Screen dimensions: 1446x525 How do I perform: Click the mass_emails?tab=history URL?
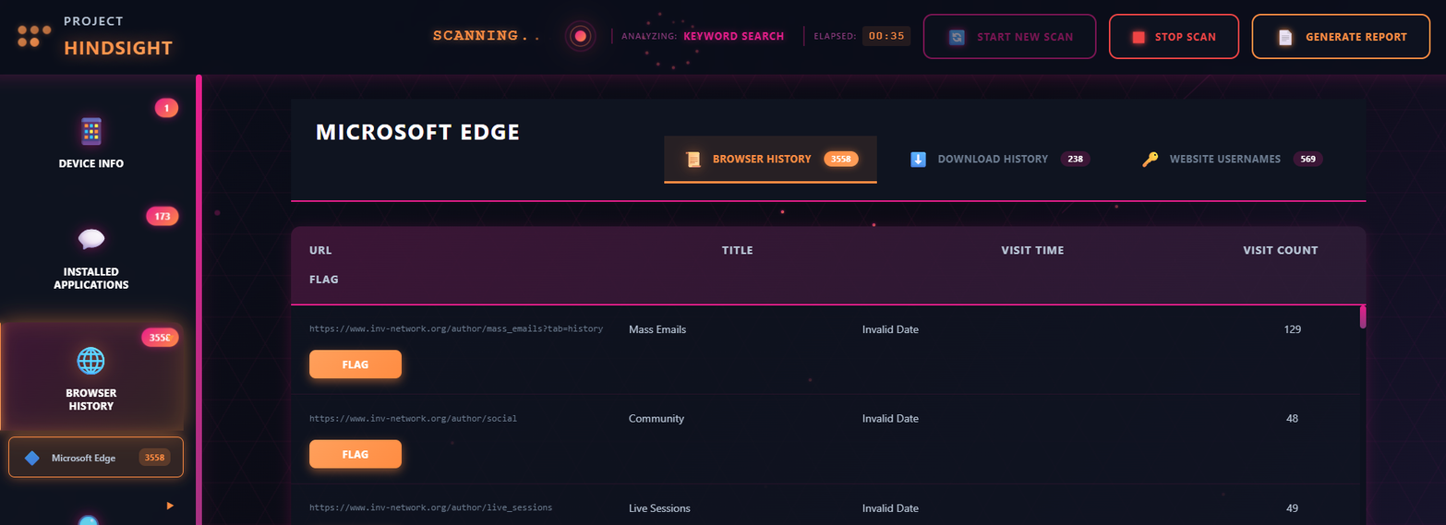pyautogui.click(x=456, y=329)
